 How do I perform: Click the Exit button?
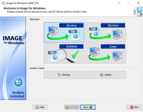click(134, 107)
